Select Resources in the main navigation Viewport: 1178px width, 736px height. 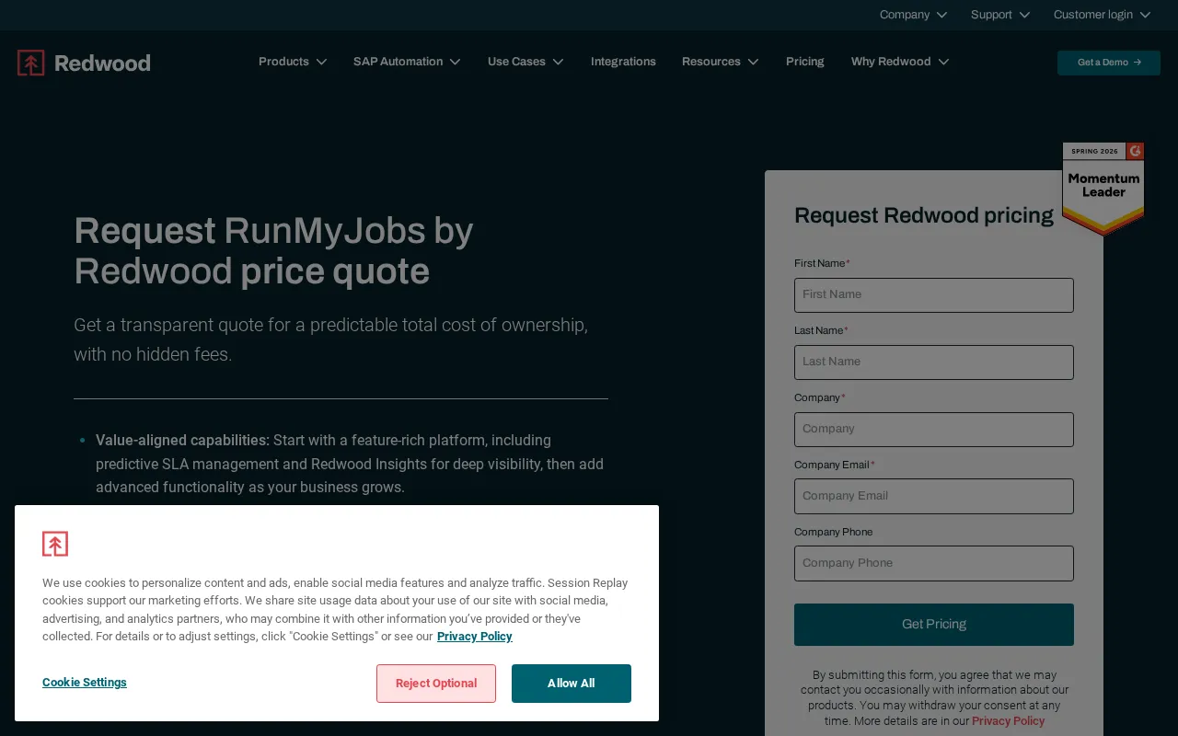(x=711, y=62)
